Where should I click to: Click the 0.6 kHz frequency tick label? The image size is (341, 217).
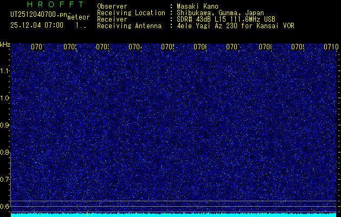coord(5,207)
